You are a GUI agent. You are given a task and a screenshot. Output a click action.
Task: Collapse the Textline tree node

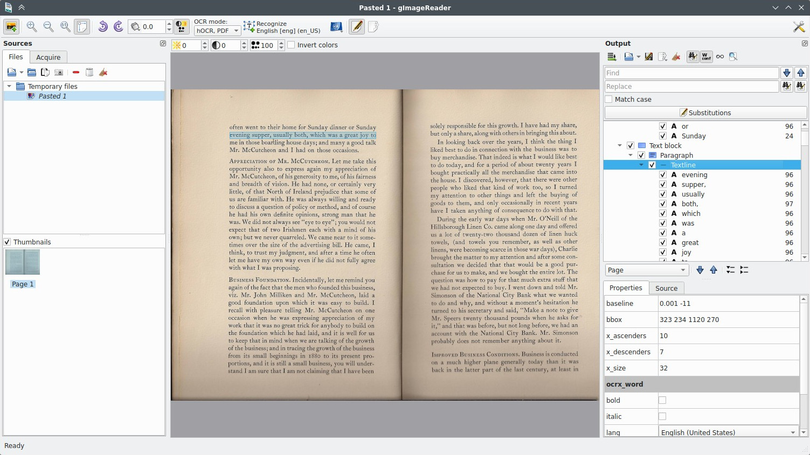pos(641,165)
